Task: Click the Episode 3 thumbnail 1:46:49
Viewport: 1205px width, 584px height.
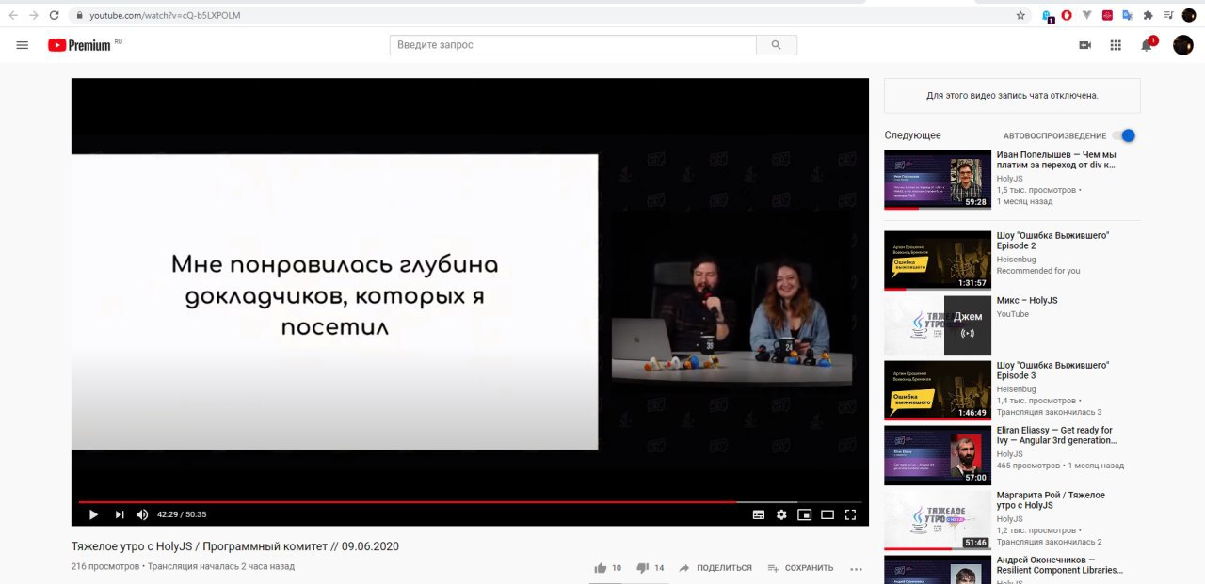Action: pos(938,390)
